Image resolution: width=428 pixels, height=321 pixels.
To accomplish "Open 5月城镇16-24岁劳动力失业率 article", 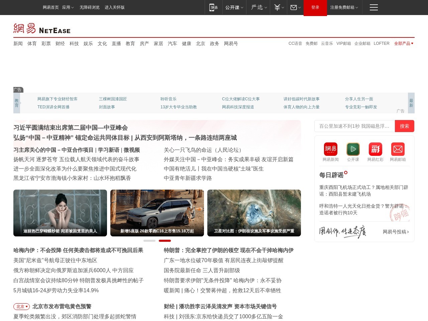I will (56, 291).
